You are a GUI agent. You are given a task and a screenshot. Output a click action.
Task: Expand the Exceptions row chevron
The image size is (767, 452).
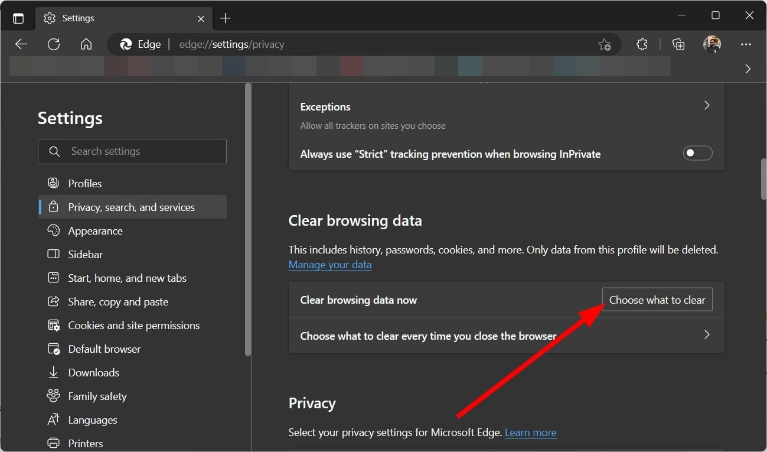pyautogui.click(x=707, y=106)
